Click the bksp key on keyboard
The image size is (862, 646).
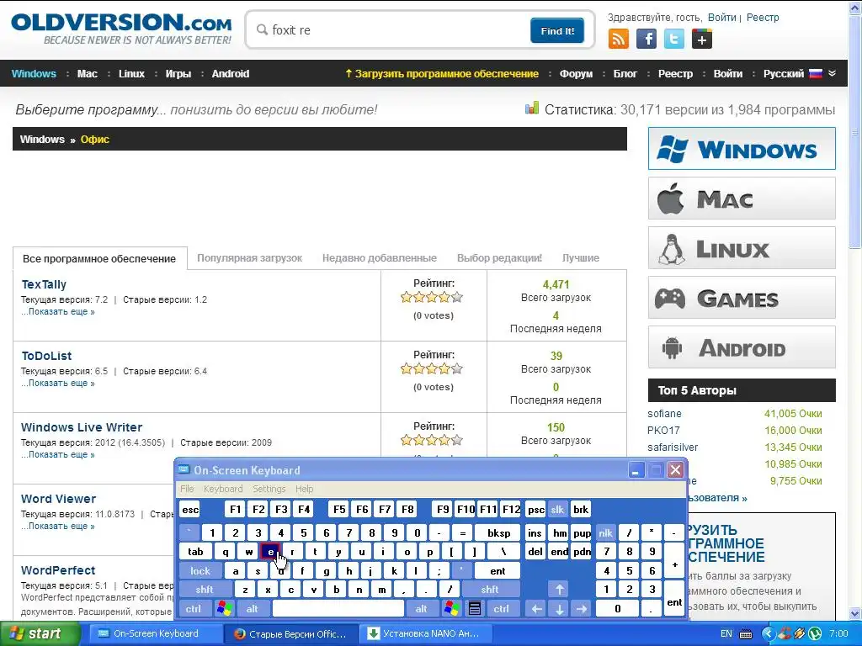pos(498,532)
